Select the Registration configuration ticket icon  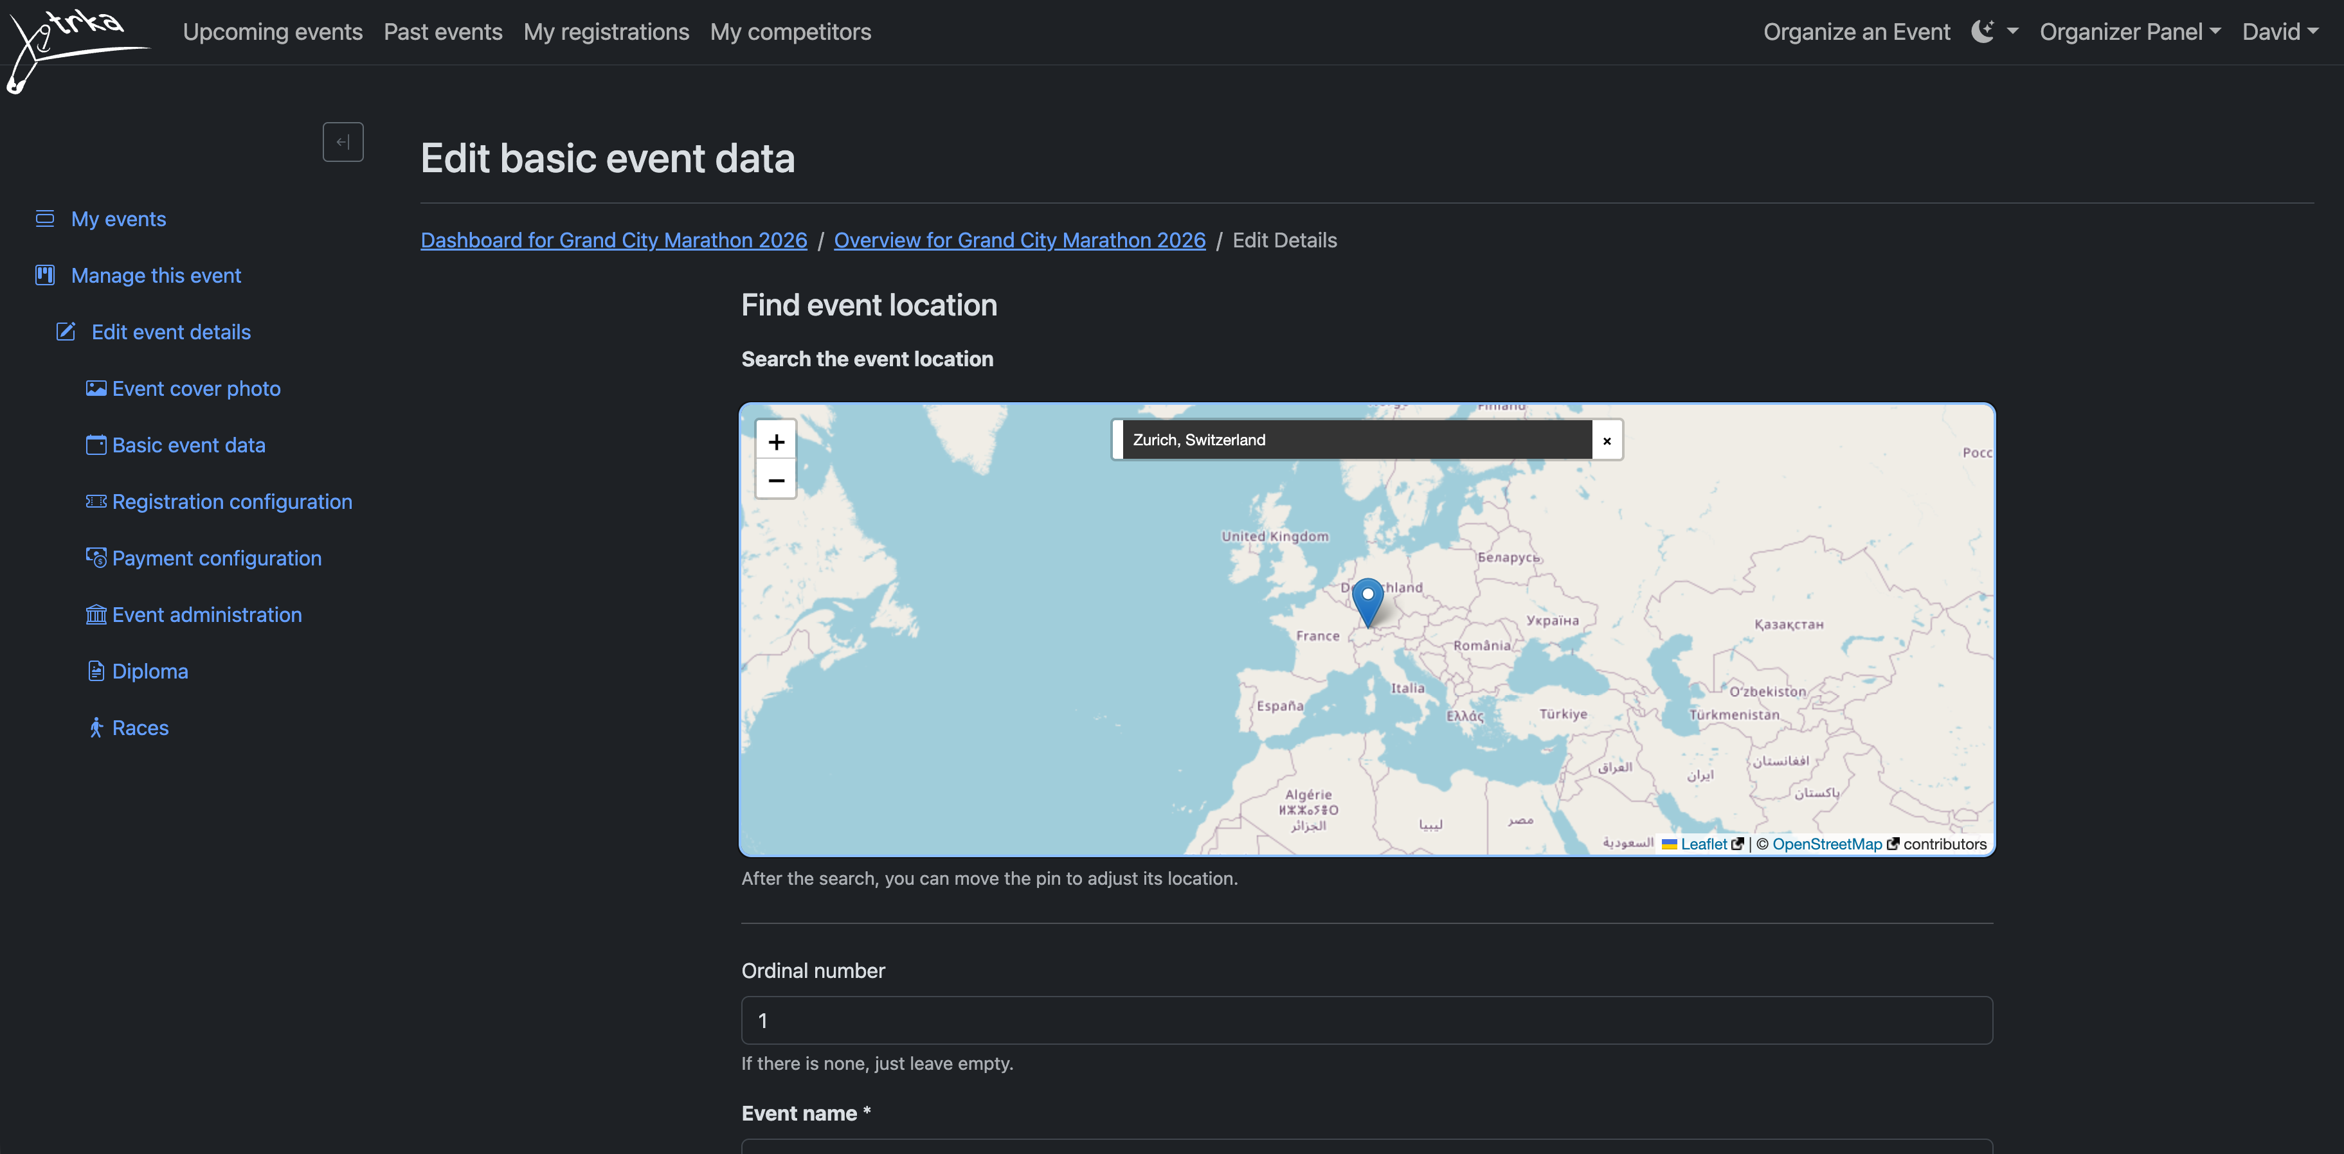coord(96,501)
